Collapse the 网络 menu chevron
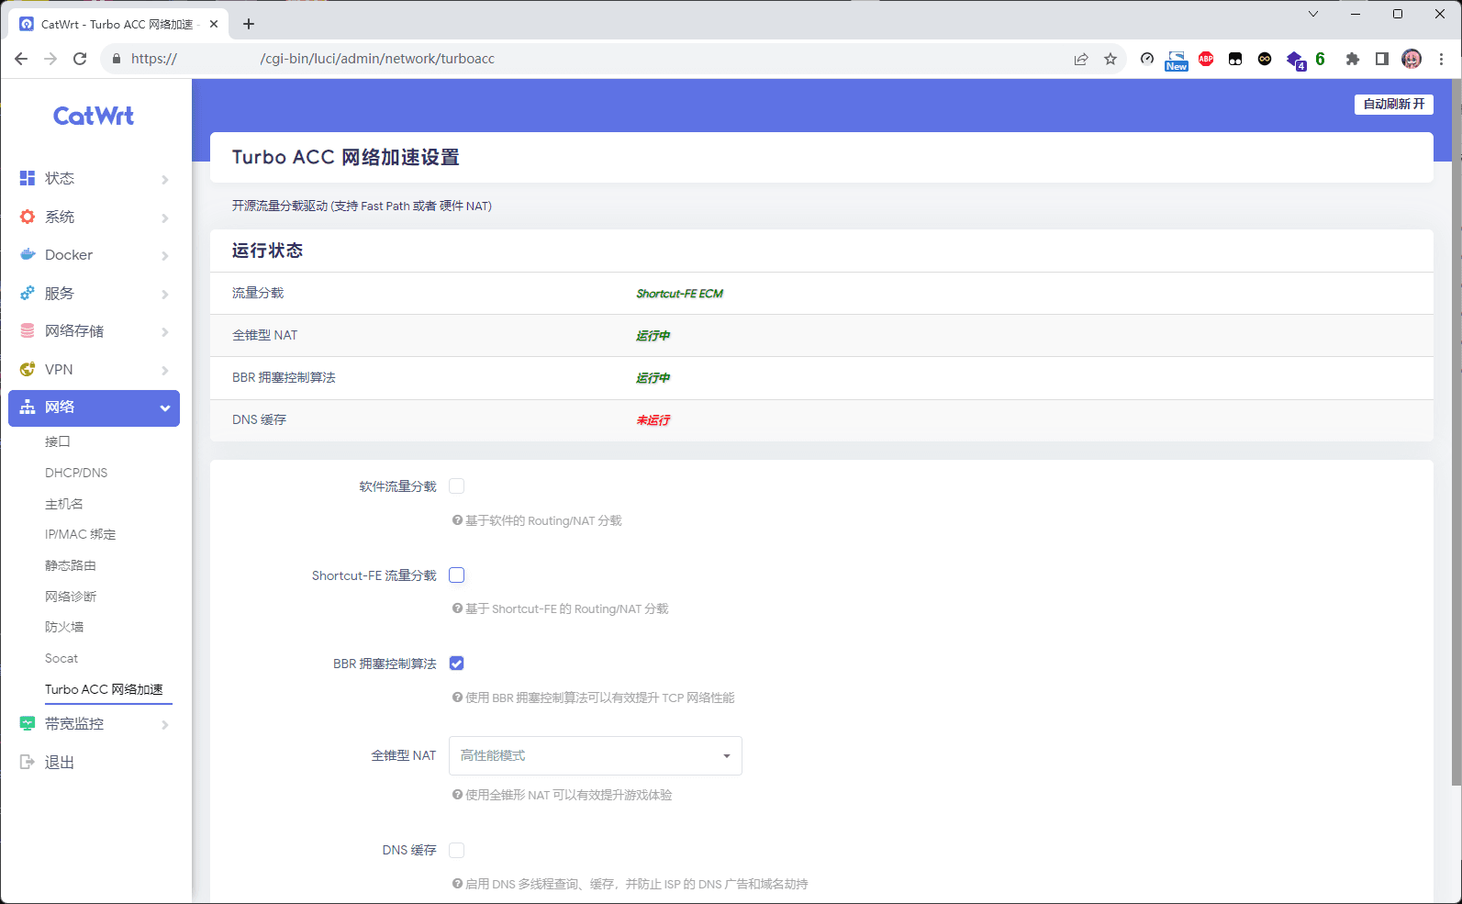 pyautogui.click(x=165, y=408)
